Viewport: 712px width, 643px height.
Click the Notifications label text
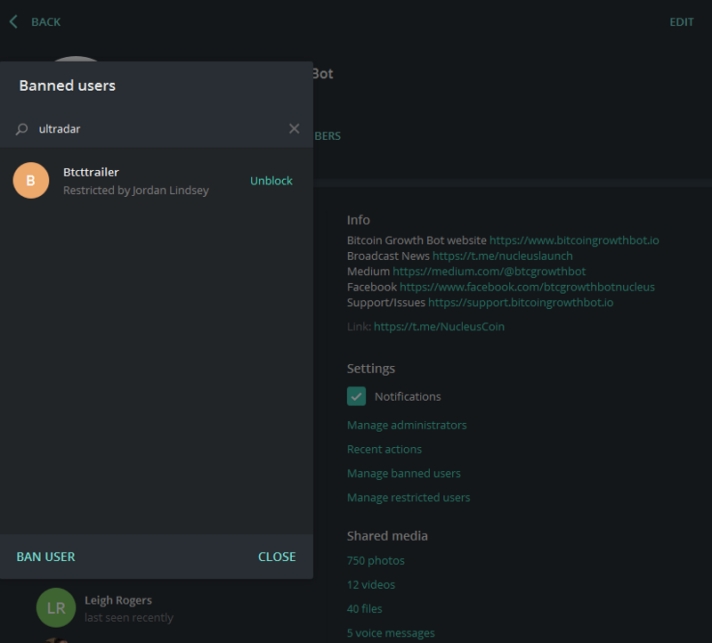coord(408,396)
